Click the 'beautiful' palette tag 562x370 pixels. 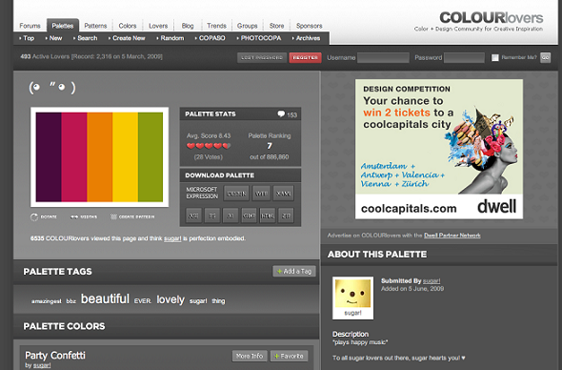(105, 298)
